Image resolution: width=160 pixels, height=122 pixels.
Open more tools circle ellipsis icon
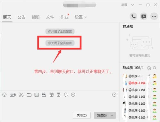(73, 95)
